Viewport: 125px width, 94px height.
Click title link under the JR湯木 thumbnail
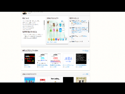click(x=68, y=65)
